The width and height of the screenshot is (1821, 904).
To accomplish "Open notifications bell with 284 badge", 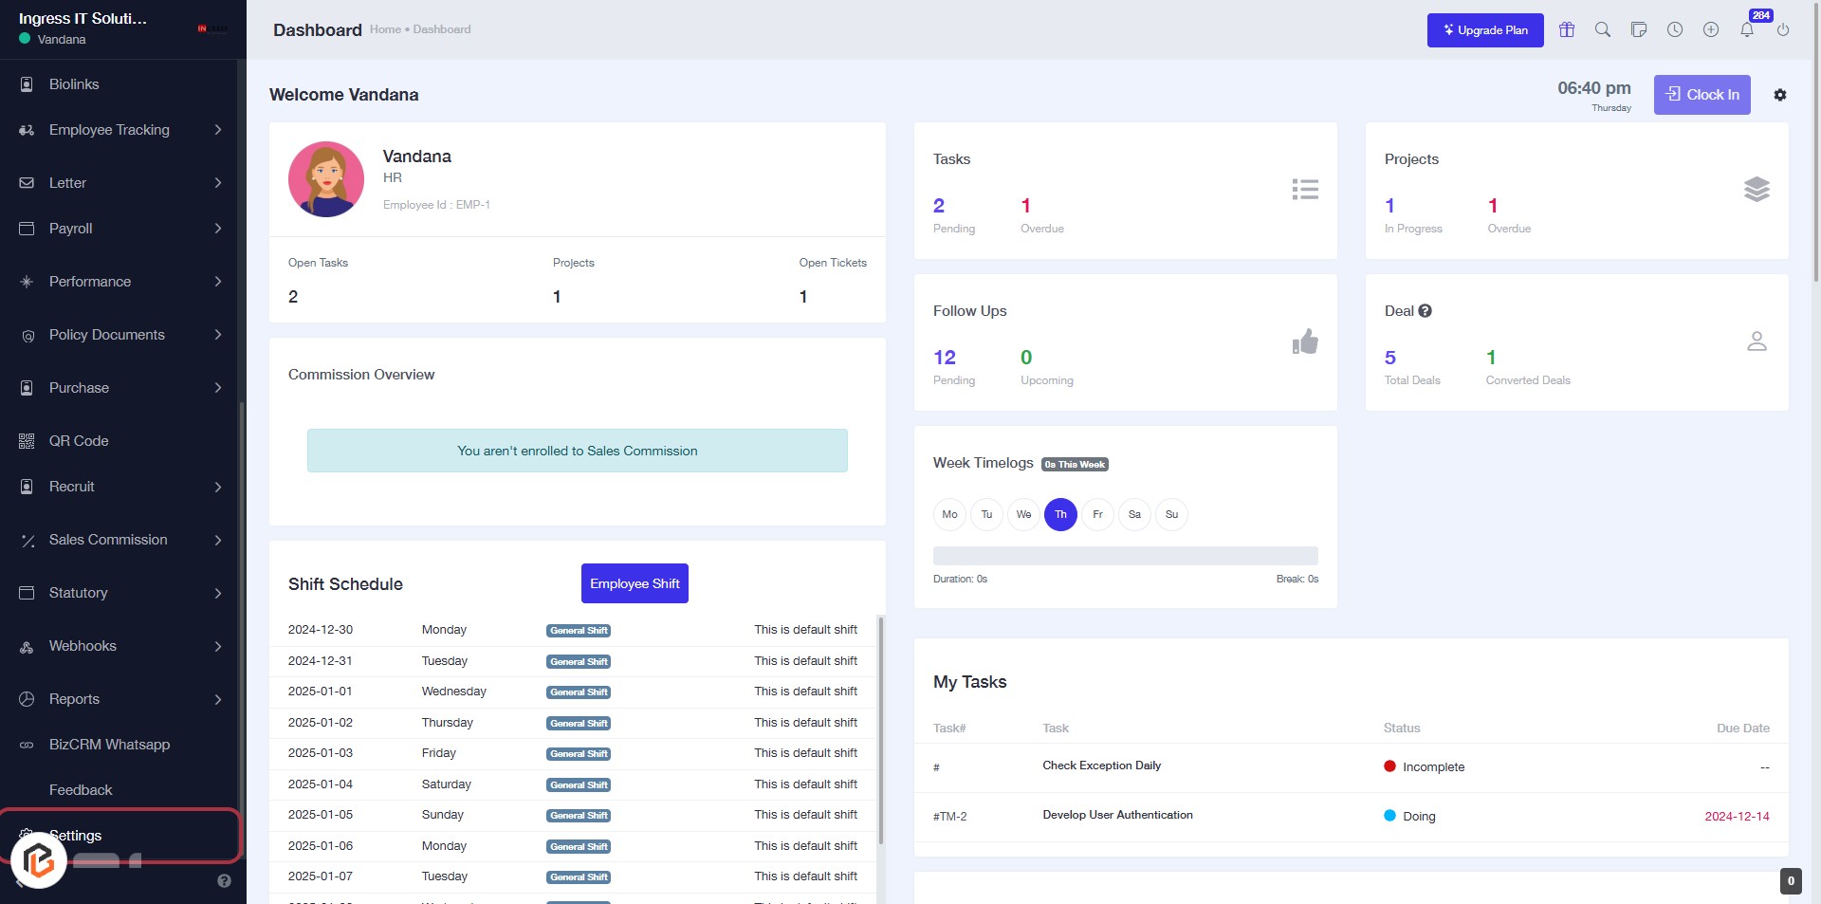I will (x=1747, y=29).
